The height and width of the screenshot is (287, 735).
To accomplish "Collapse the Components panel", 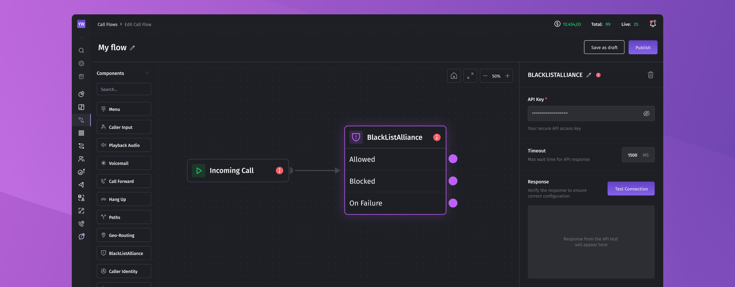I will tap(147, 73).
